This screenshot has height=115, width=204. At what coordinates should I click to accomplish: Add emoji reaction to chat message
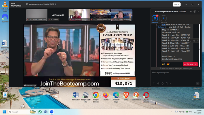194,41
